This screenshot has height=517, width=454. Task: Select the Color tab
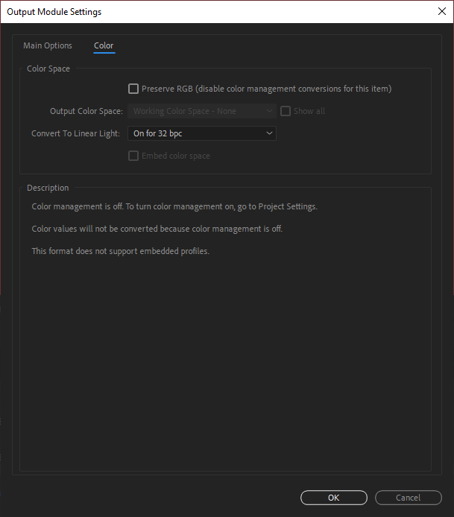[104, 45]
